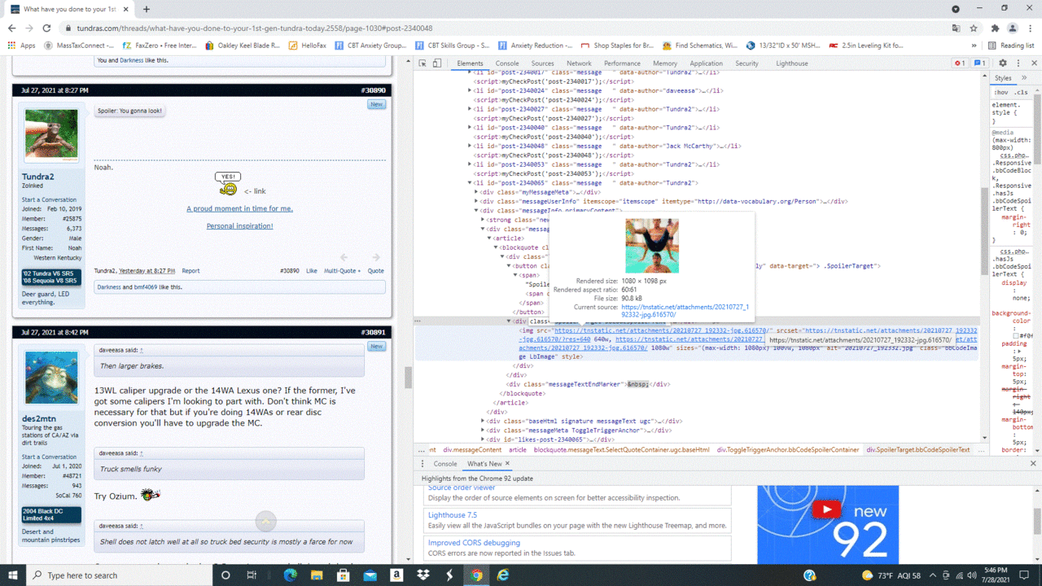The image size is (1042, 586).
Task: Click Multi-Quote + on post #30890
Action: point(343,270)
